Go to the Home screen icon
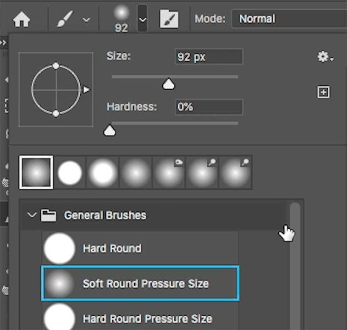Viewport: 347px width, 330px height. (21, 19)
